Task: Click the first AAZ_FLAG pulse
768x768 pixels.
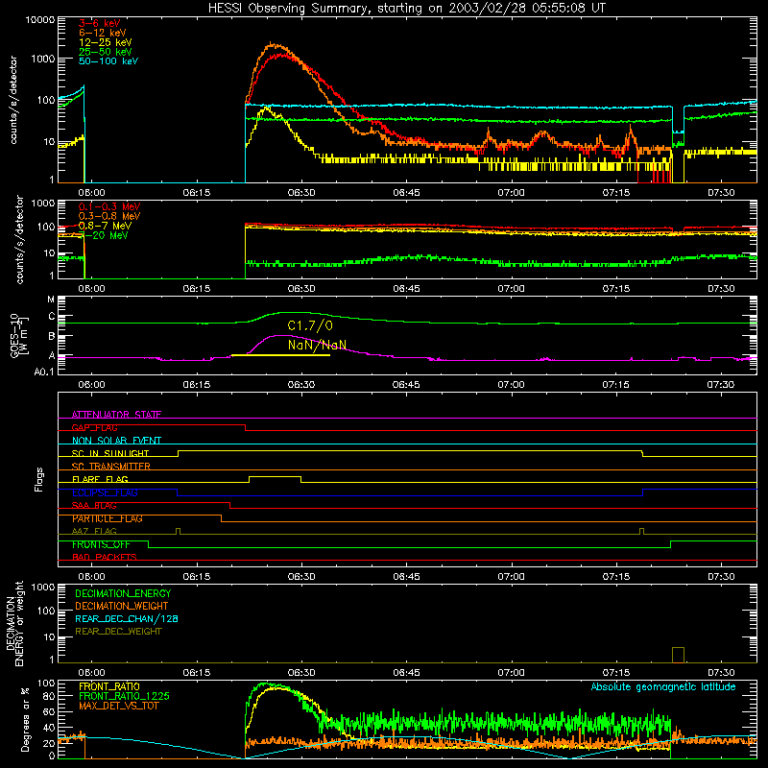Action: 178,531
